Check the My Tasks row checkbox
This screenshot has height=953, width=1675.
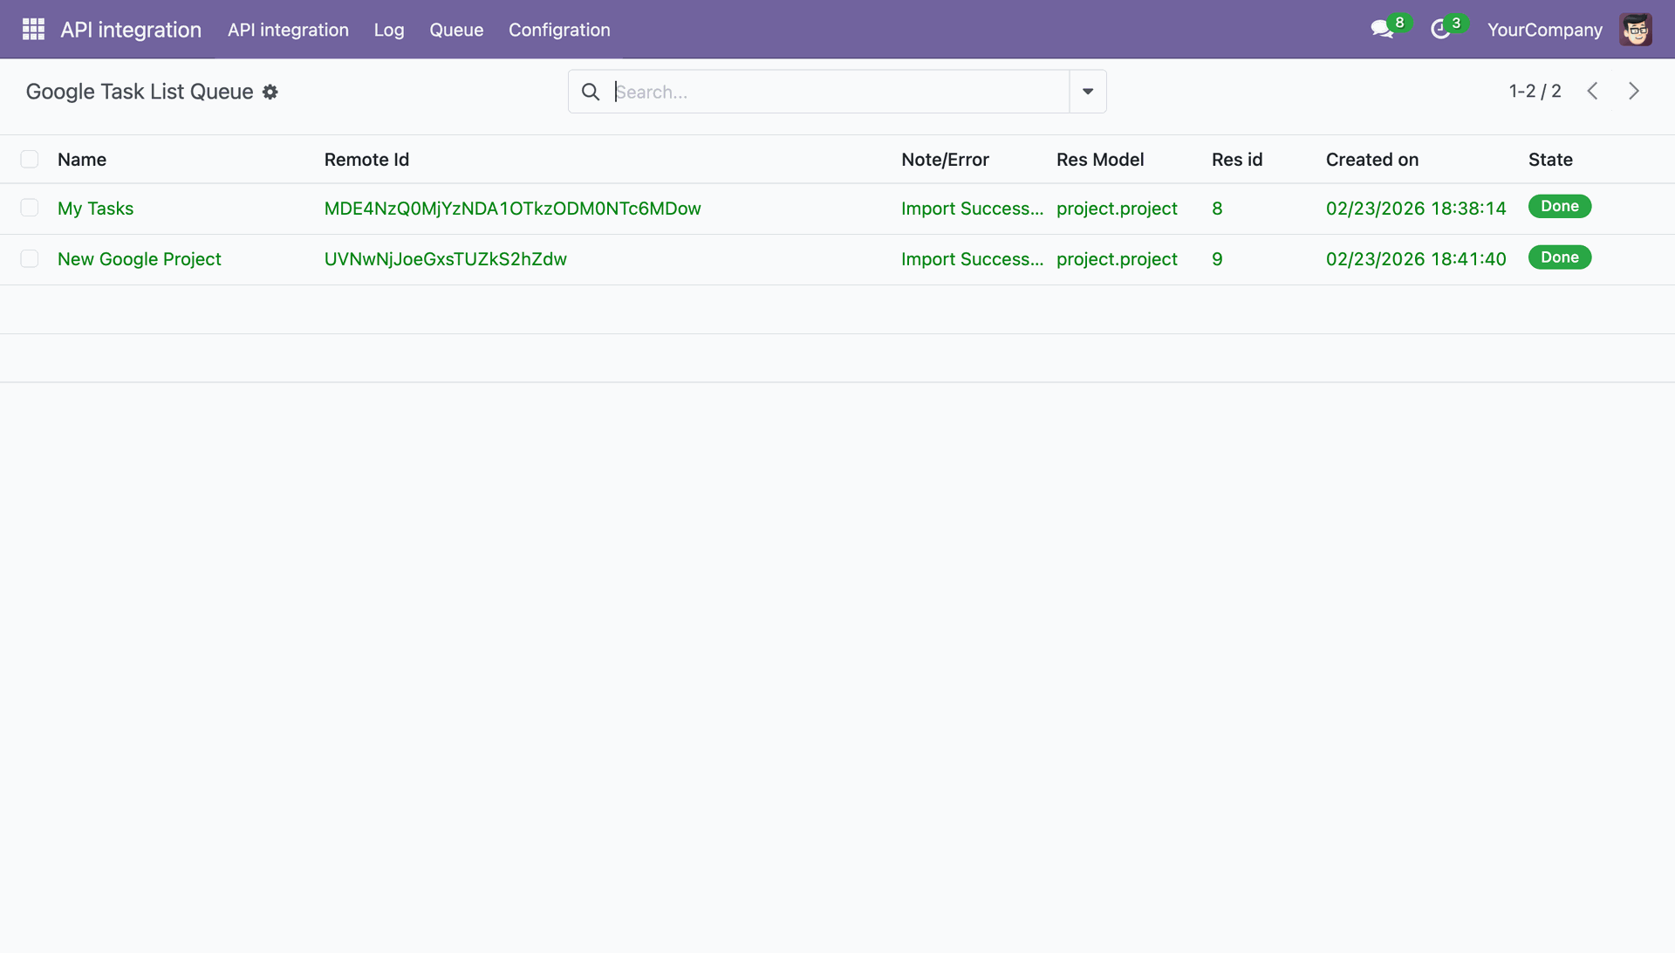coord(30,208)
